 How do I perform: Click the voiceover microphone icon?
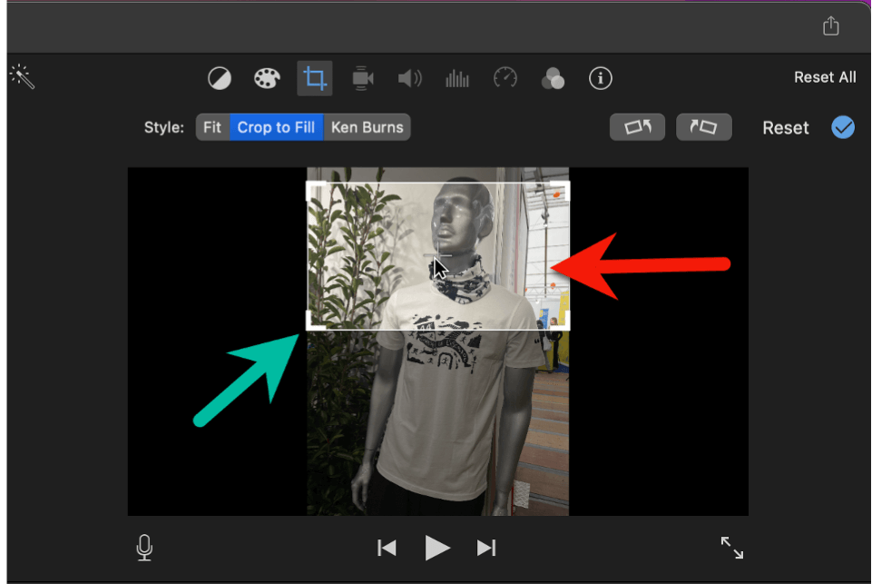click(x=143, y=548)
